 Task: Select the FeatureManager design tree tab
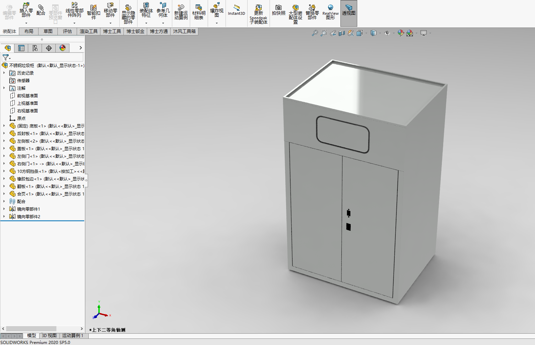pos(8,48)
